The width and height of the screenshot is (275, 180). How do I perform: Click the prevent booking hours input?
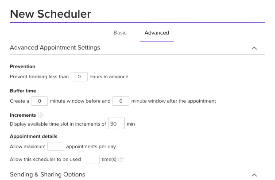[x=79, y=77]
